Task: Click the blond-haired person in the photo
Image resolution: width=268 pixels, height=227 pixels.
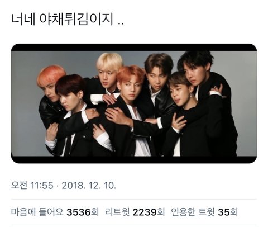Action: coord(108,74)
